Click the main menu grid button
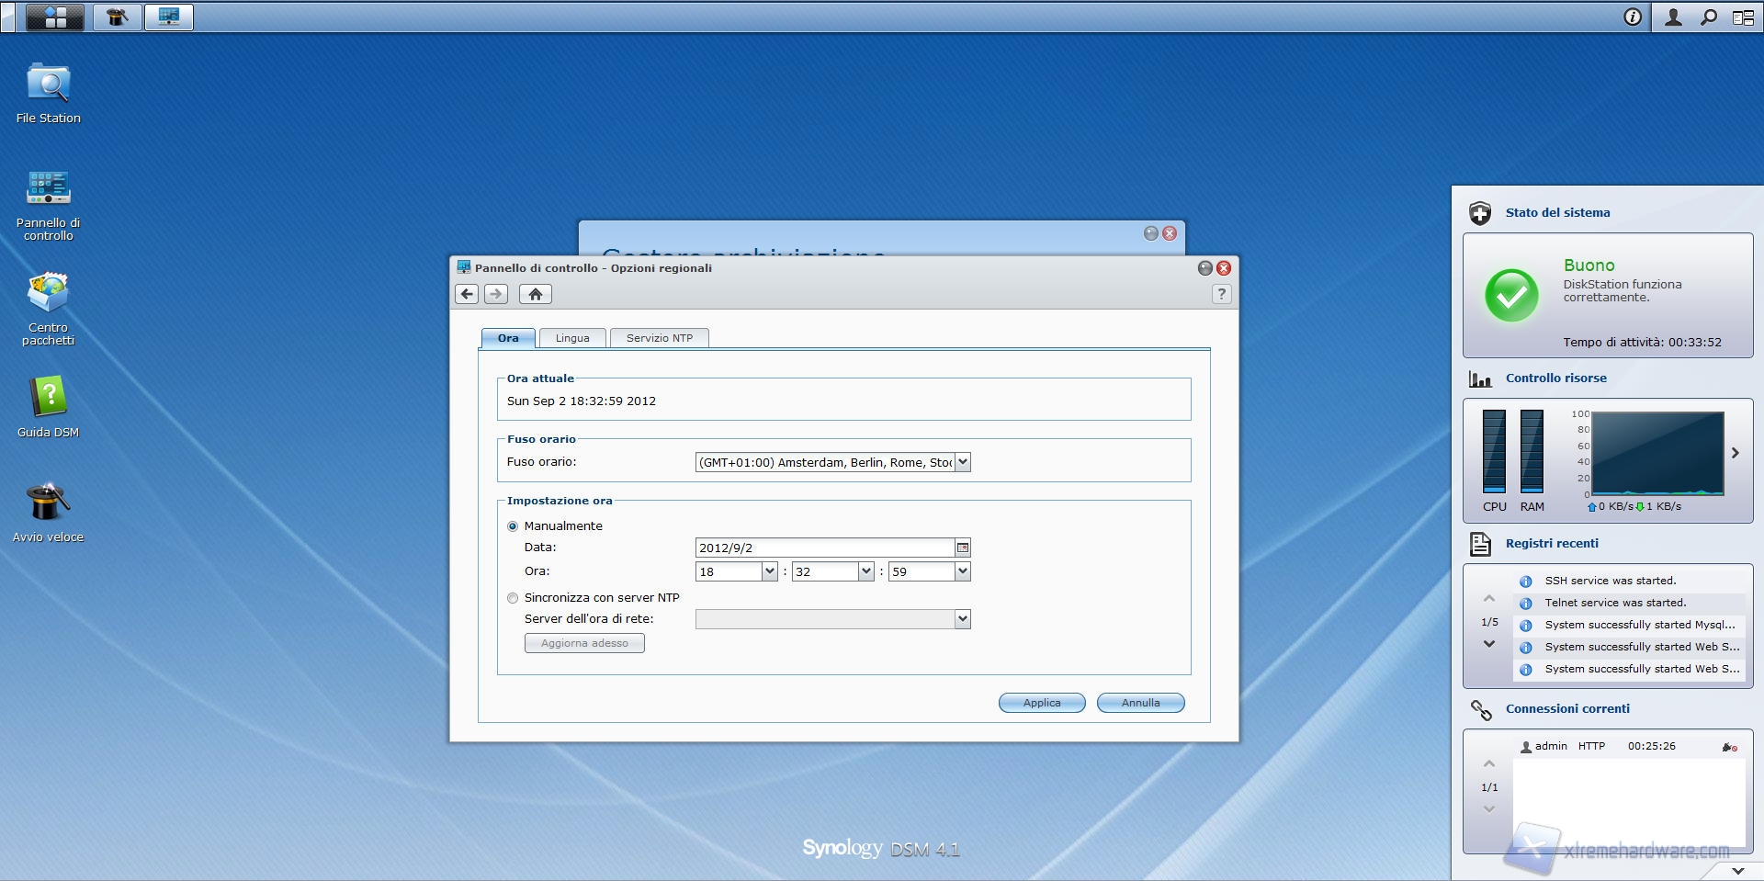This screenshot has width=1764, height=881. [55, 17]
